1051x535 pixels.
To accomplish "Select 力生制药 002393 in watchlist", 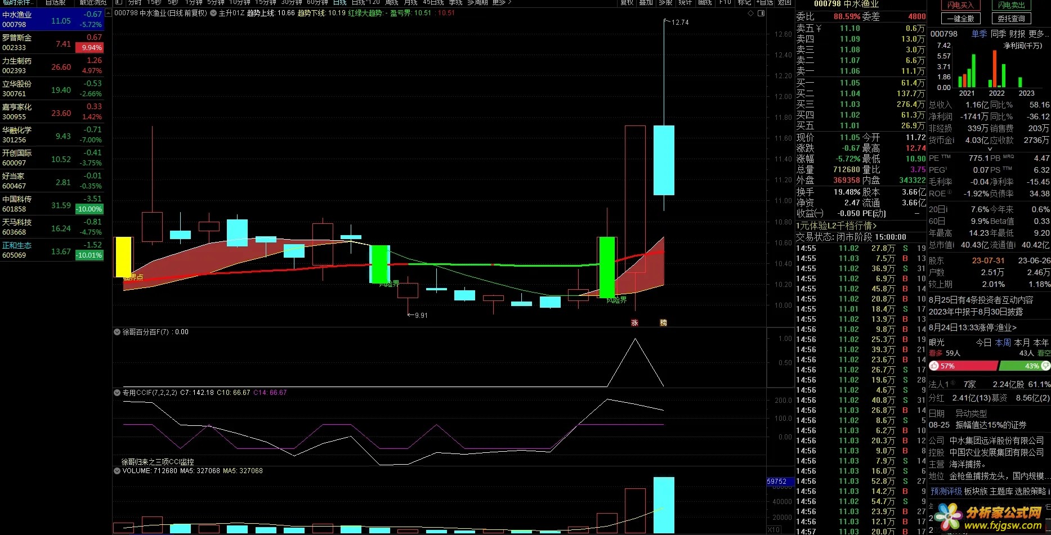I will (x=52, y=66).
